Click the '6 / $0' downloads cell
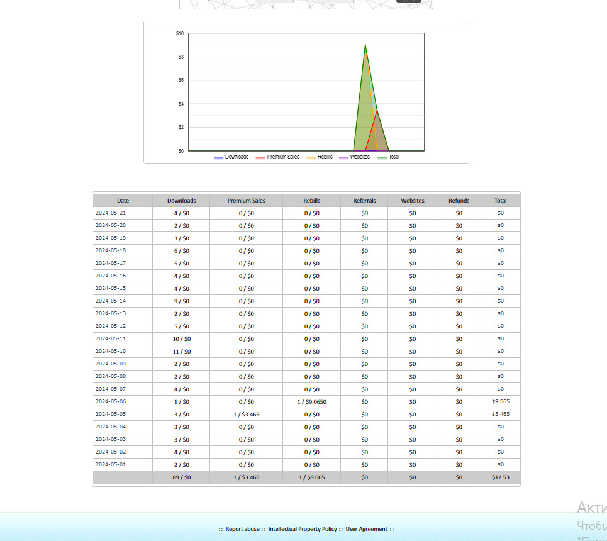The image size is (607, 541). [181, 251]
